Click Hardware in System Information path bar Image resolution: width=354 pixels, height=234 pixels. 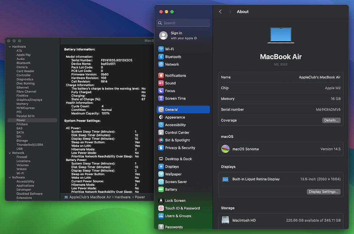[122, 197]
